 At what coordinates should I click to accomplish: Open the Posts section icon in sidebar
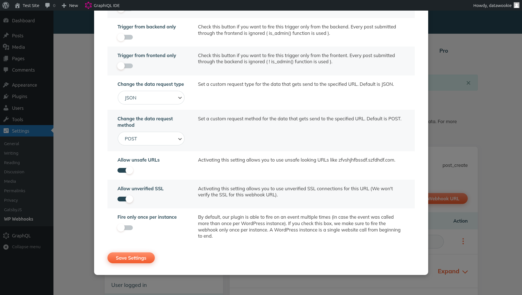[x=6, y=35]
